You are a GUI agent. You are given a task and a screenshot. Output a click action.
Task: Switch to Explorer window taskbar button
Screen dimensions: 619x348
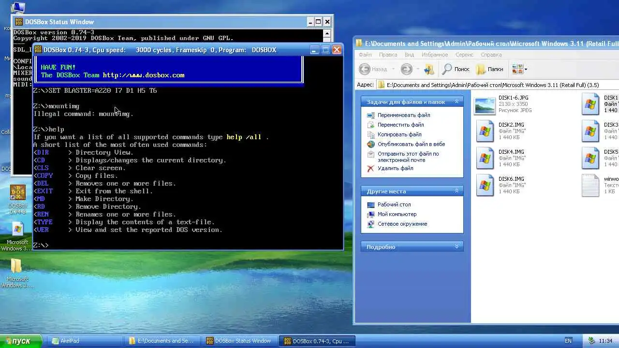[162, 341]
